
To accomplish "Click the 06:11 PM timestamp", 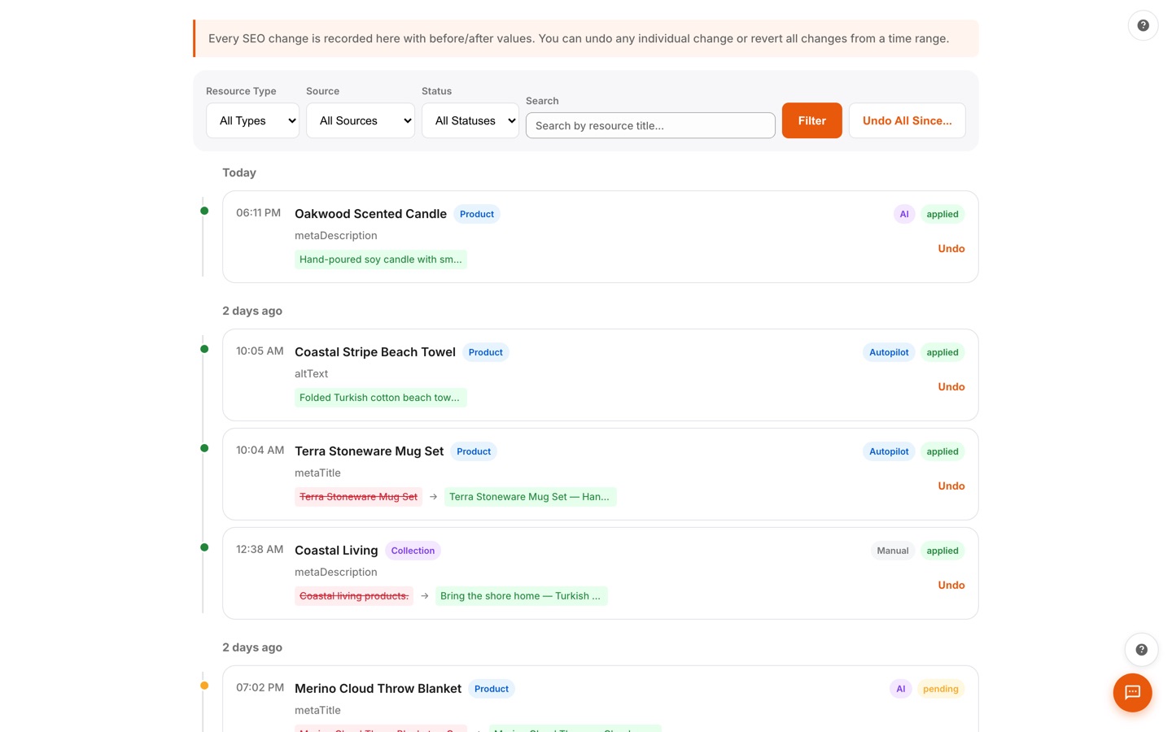I will tap(258, 213).
